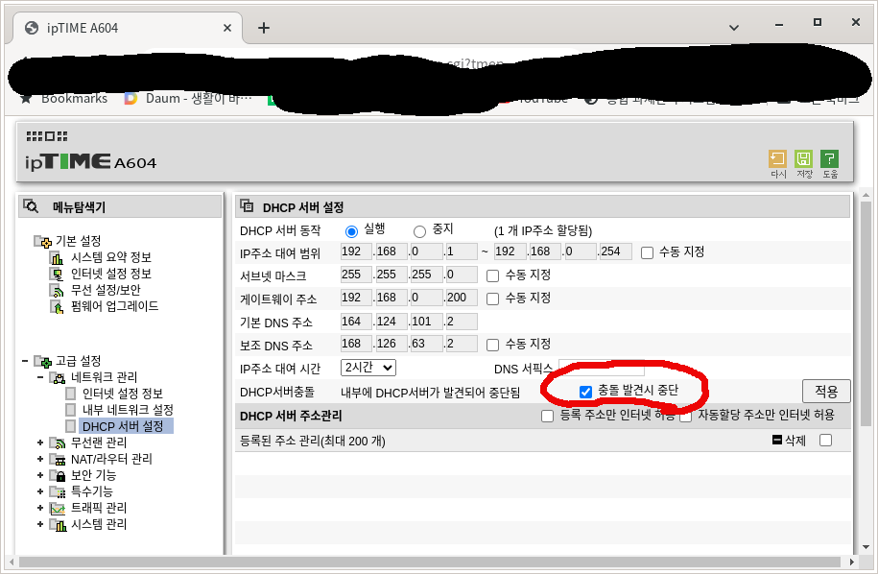Open a new browser tab
This screenshot has height=574, width=878.
pyautogui.click(x=264, y=28)
